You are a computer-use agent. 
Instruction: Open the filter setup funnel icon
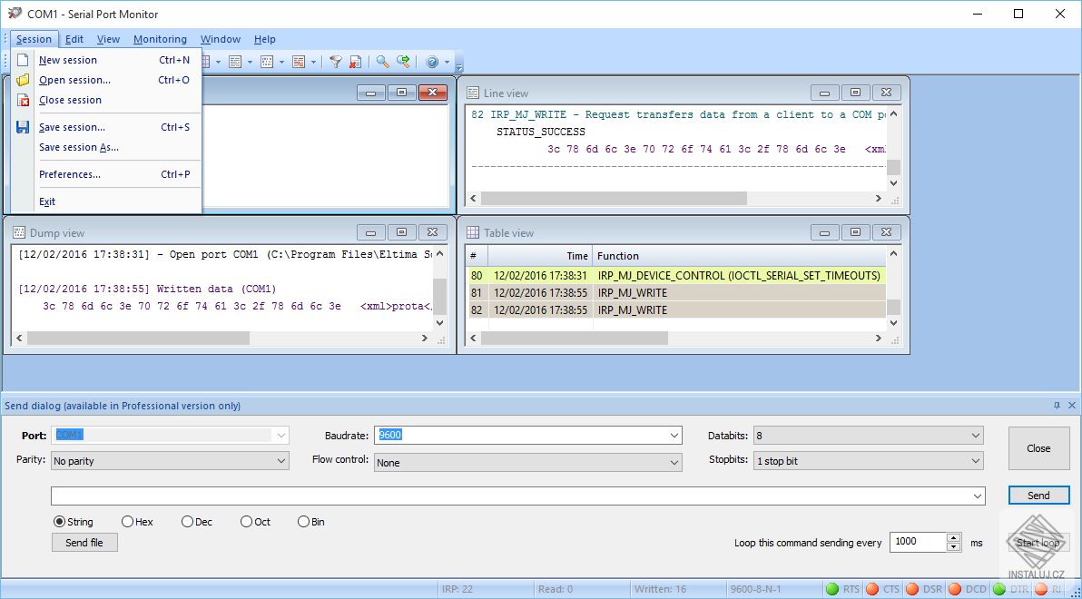pyautogui.click(x=336, y=61)
